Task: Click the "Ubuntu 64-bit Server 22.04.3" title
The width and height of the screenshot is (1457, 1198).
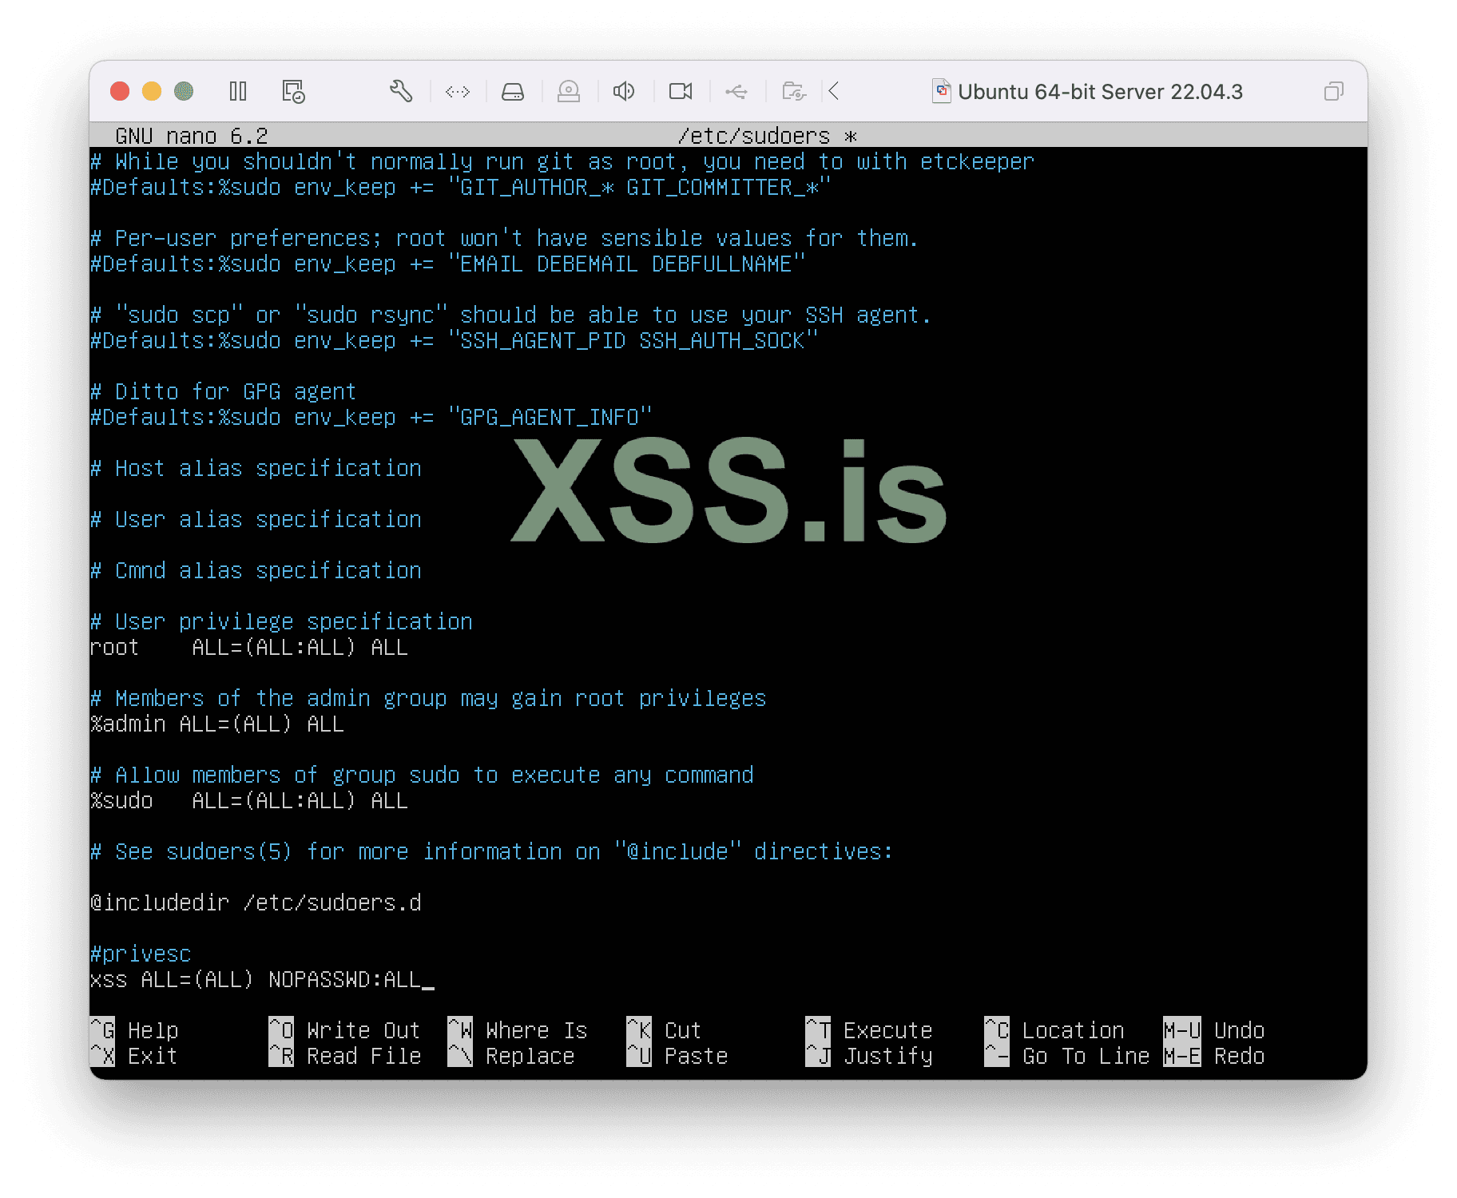Action: point(1100,92)
